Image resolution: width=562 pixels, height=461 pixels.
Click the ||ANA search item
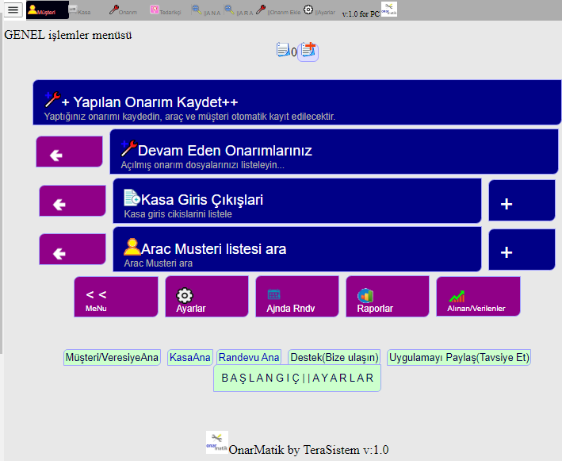[206, 10]
